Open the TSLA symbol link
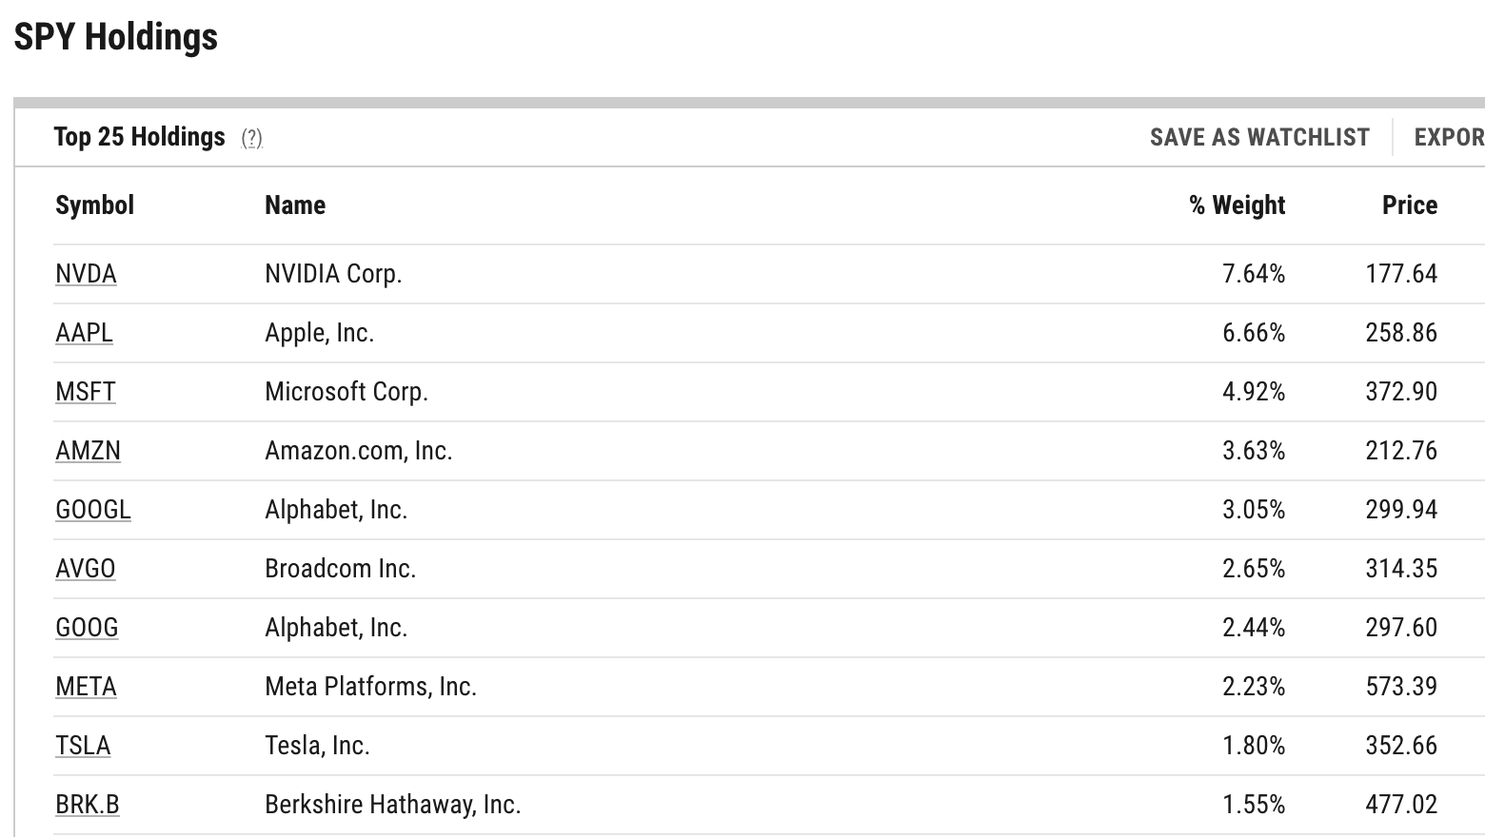Viewport: 1485px width, 837px height. tap(83, 746)
